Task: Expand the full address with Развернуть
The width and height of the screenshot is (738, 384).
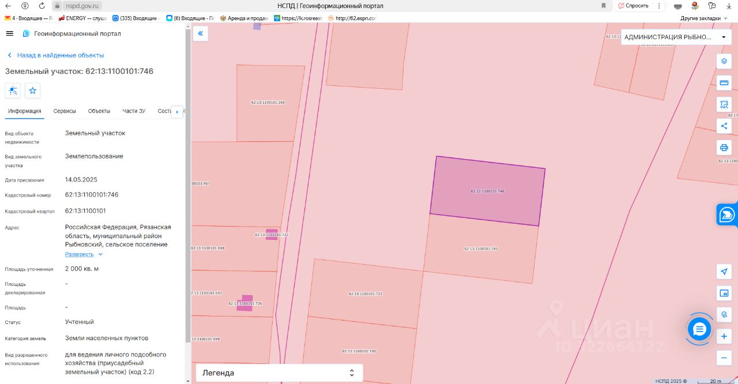Action: point(84,254)
